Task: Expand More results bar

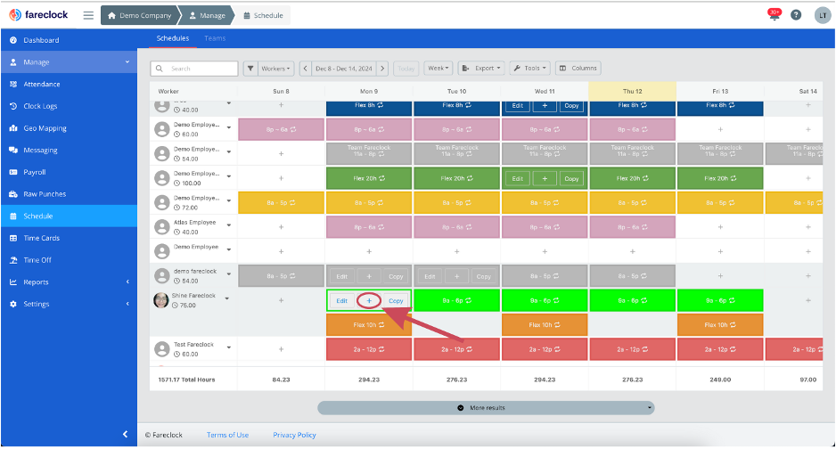Action: point(486,407)
